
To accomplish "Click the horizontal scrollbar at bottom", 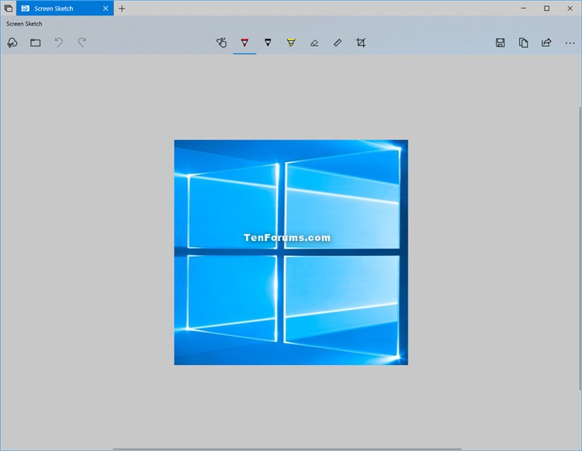I will pos(287,449).
